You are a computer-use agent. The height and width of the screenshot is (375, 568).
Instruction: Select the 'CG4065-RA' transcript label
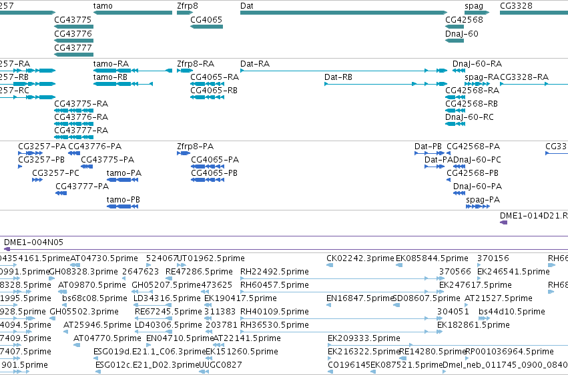(214, 77)
